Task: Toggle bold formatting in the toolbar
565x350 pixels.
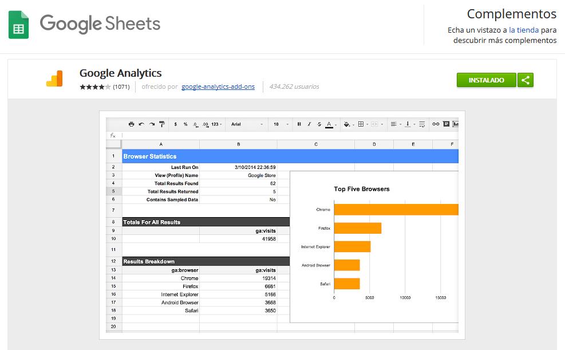Action: (299, 124)
